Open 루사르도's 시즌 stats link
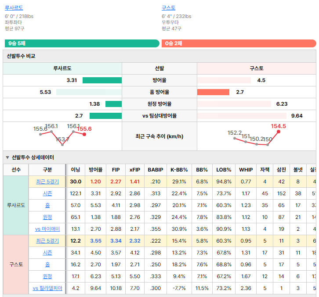The image size is (319, 297). point(47,193)
